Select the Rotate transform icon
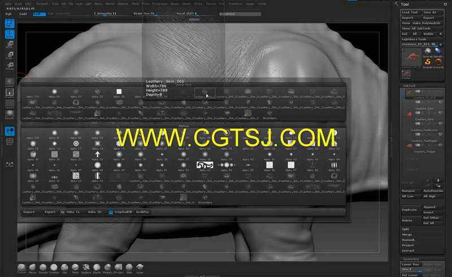The height and width of the screenshot is (277, 452). tap(10, 66)
